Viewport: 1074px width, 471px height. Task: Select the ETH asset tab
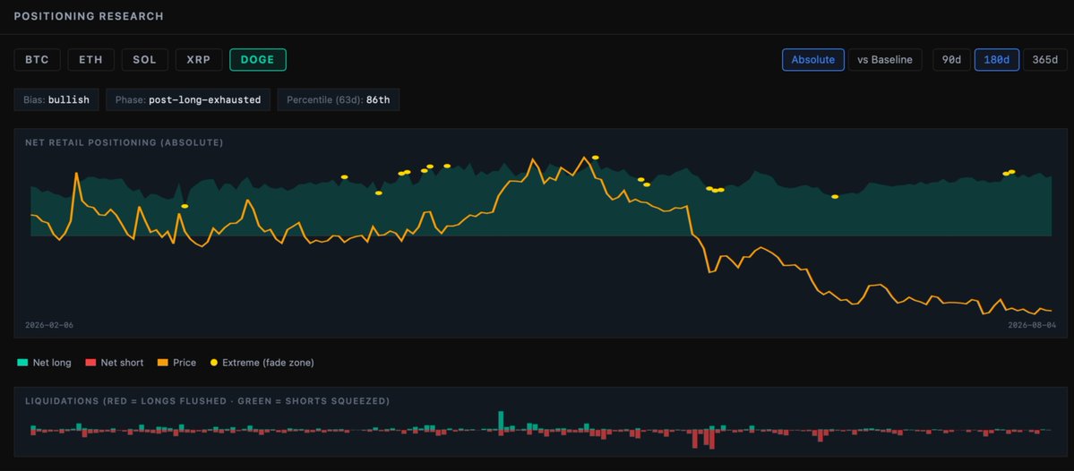pos(91,60)
